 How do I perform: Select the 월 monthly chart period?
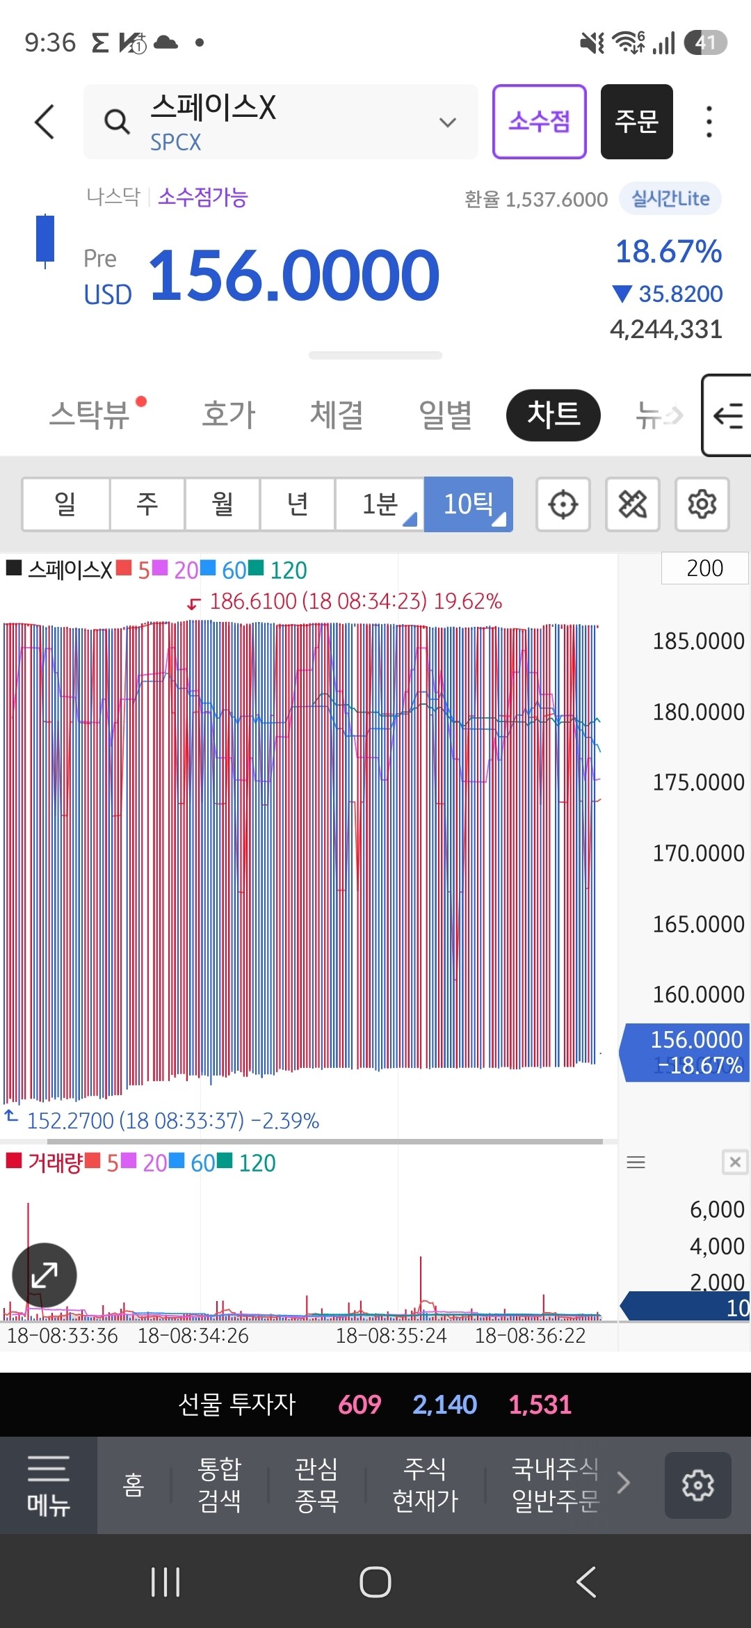click(222, 504)
